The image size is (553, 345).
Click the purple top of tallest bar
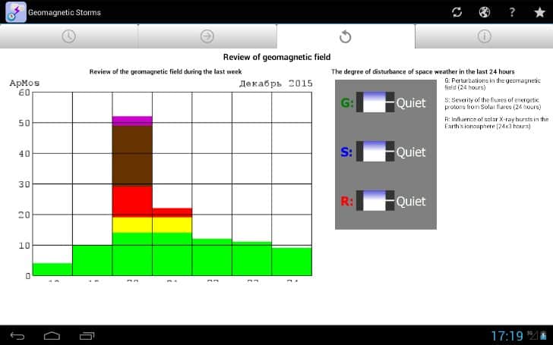point(132,121)
